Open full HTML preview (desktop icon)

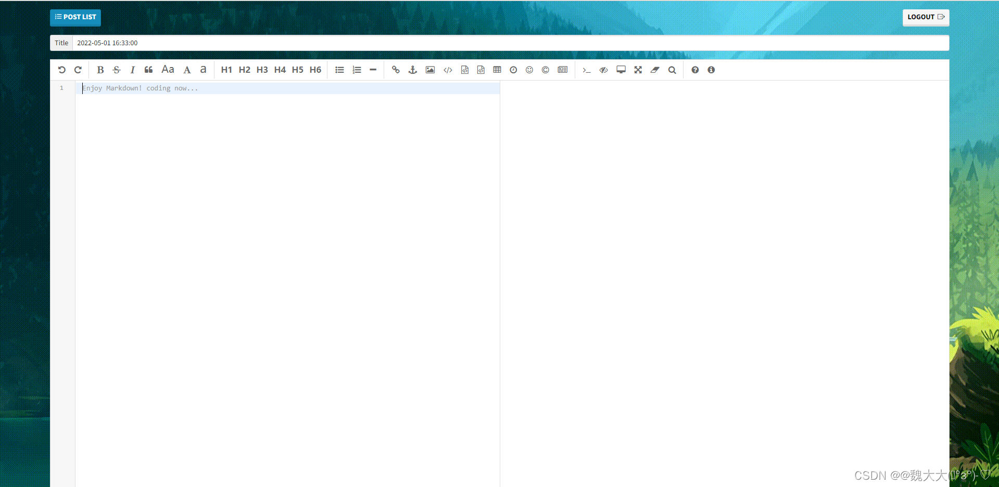point(621,70)
